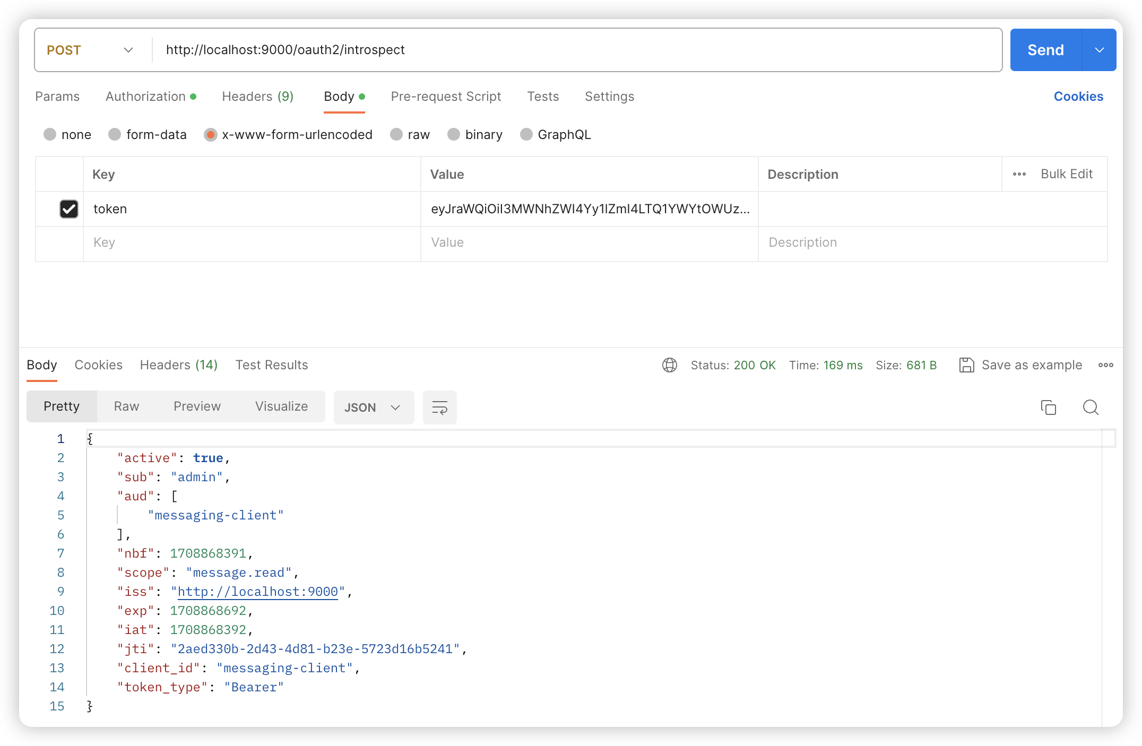This screenshot has width=1142, height=746.
Task: Open the Cookies link
Action: 1078,97
